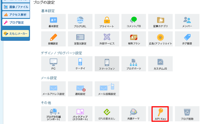Open the ブログURL settings tile

80,22
